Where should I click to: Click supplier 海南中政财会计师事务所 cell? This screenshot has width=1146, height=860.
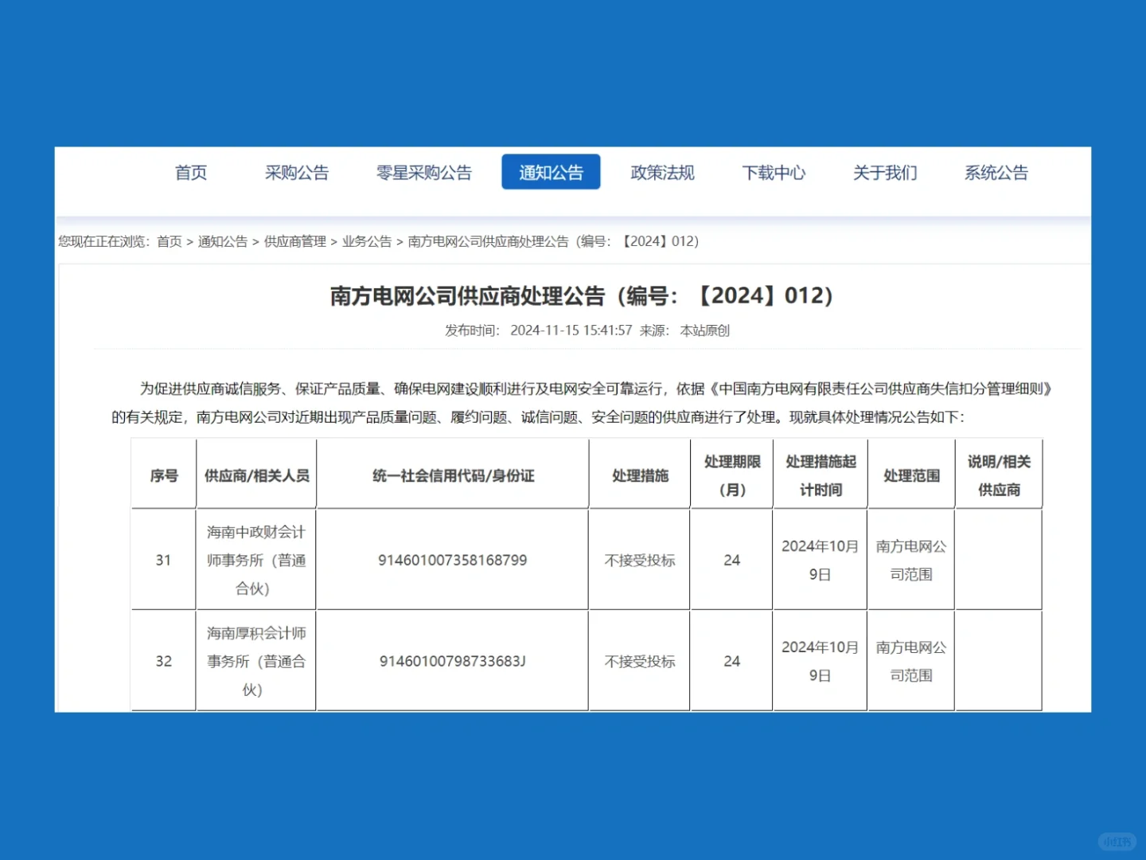pos(256,560)
